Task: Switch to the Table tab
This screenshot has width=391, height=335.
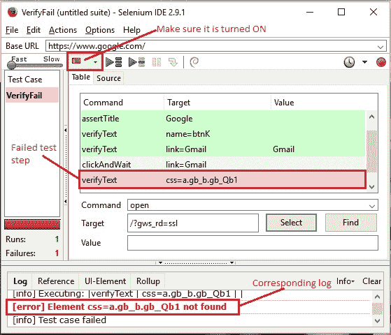Action: pos(81,77)
